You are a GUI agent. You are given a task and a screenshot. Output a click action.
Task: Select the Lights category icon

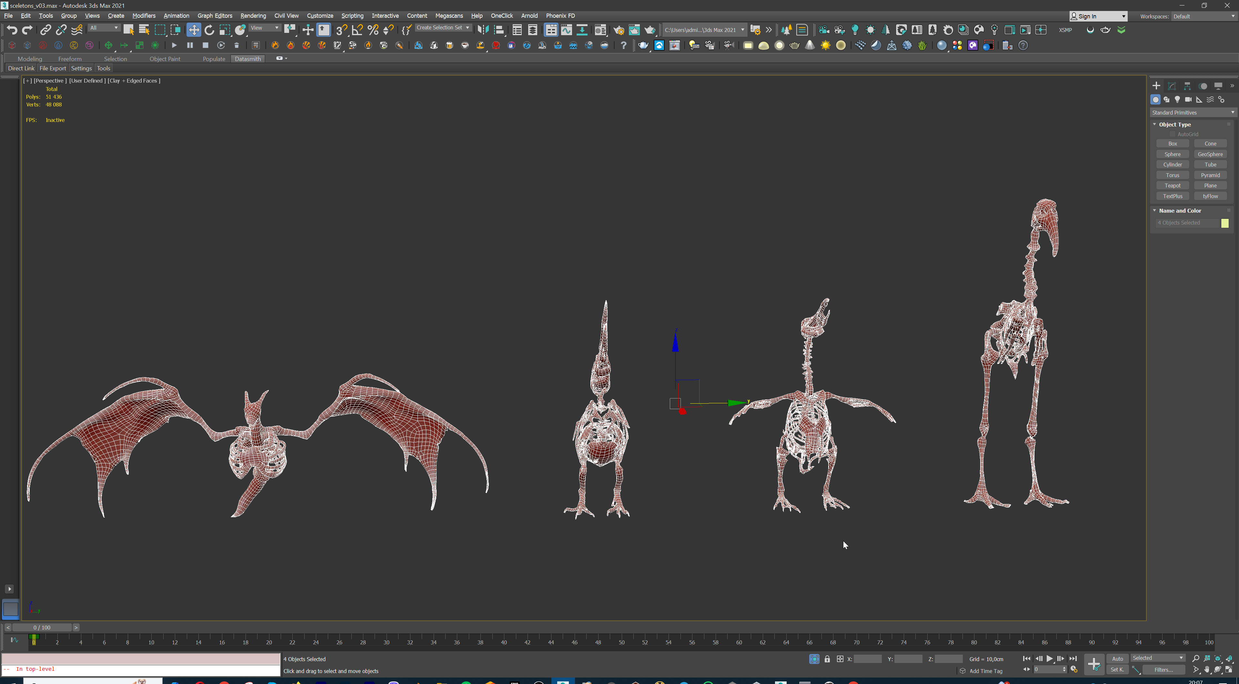click(1177, 100)
